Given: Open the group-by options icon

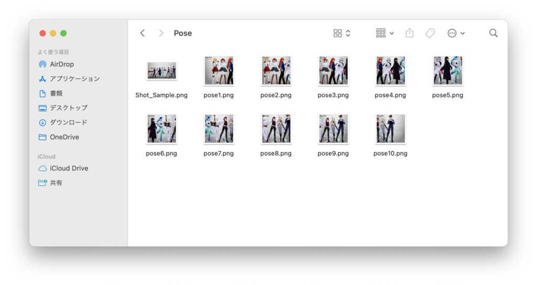Looking at the screenshot, I should pyautogui.click(x=381, y=33).
